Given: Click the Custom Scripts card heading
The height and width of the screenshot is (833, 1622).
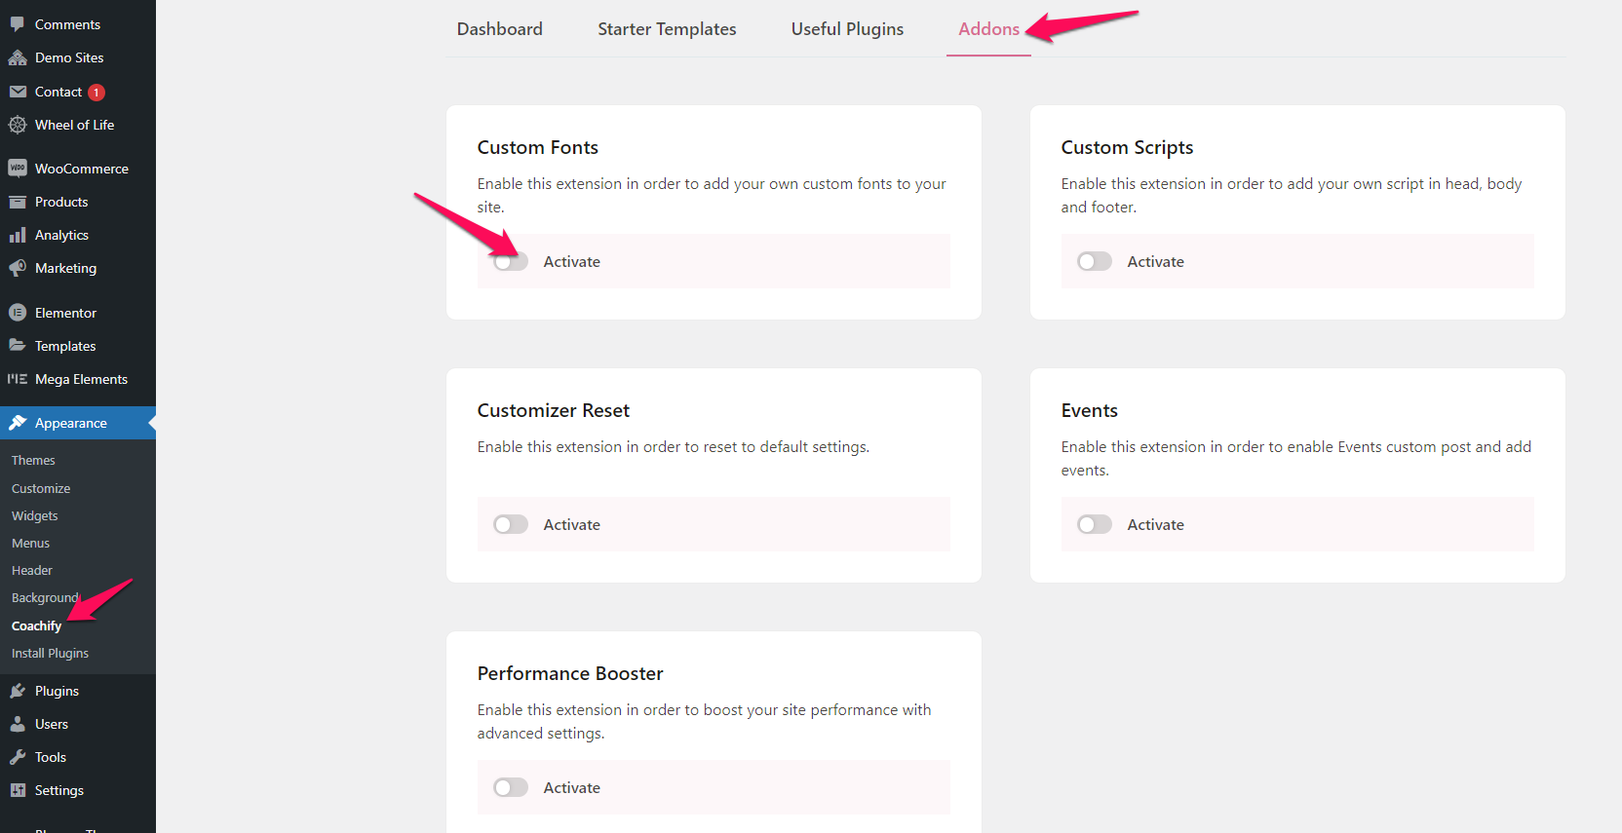Looking at the screenshot, I should [x=1127, y=147].
